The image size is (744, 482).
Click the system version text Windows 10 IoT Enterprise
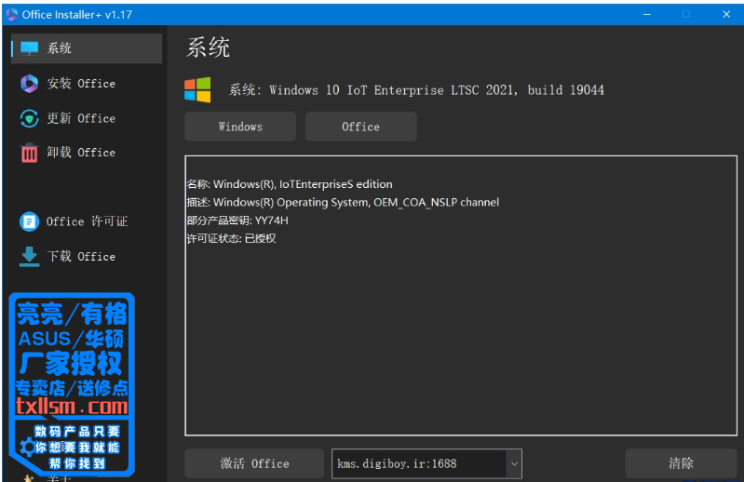[x=416, y=90]
